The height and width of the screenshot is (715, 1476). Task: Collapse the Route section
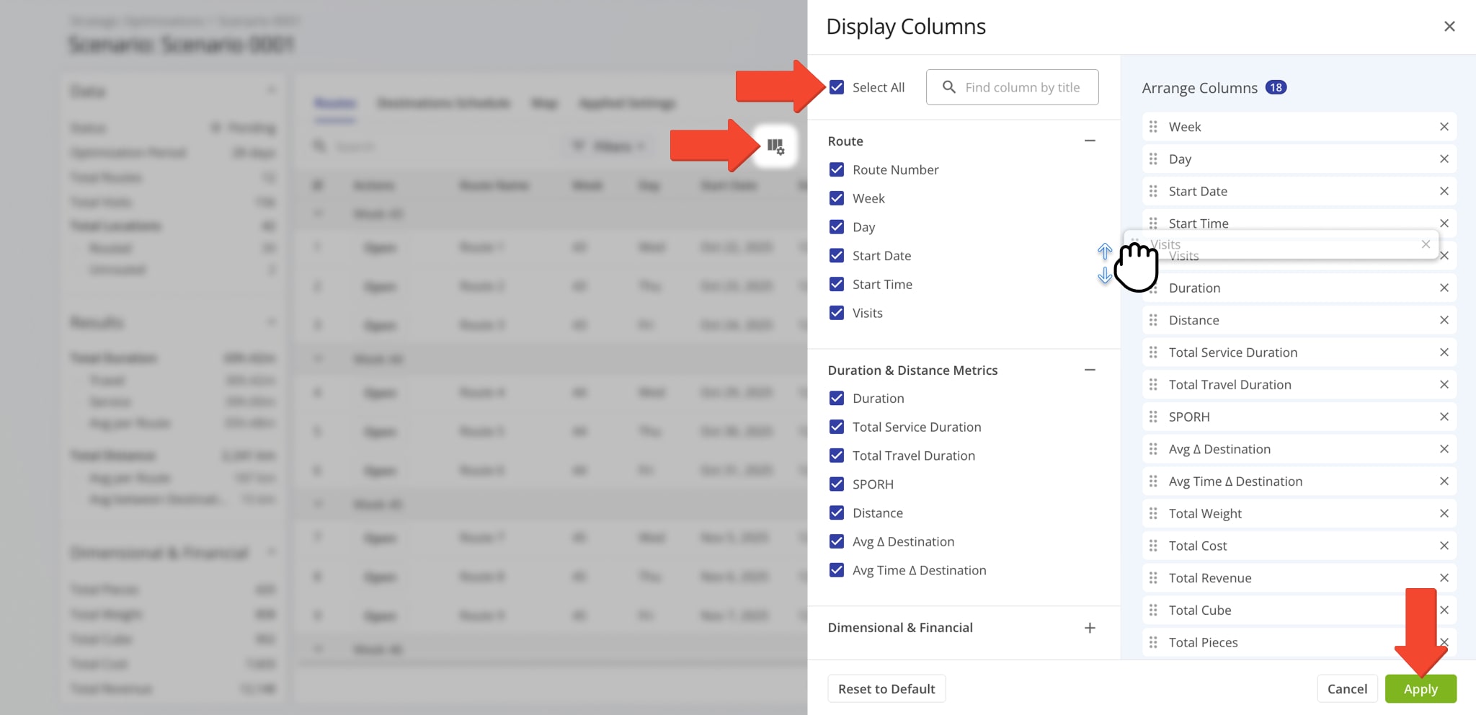1090,141
